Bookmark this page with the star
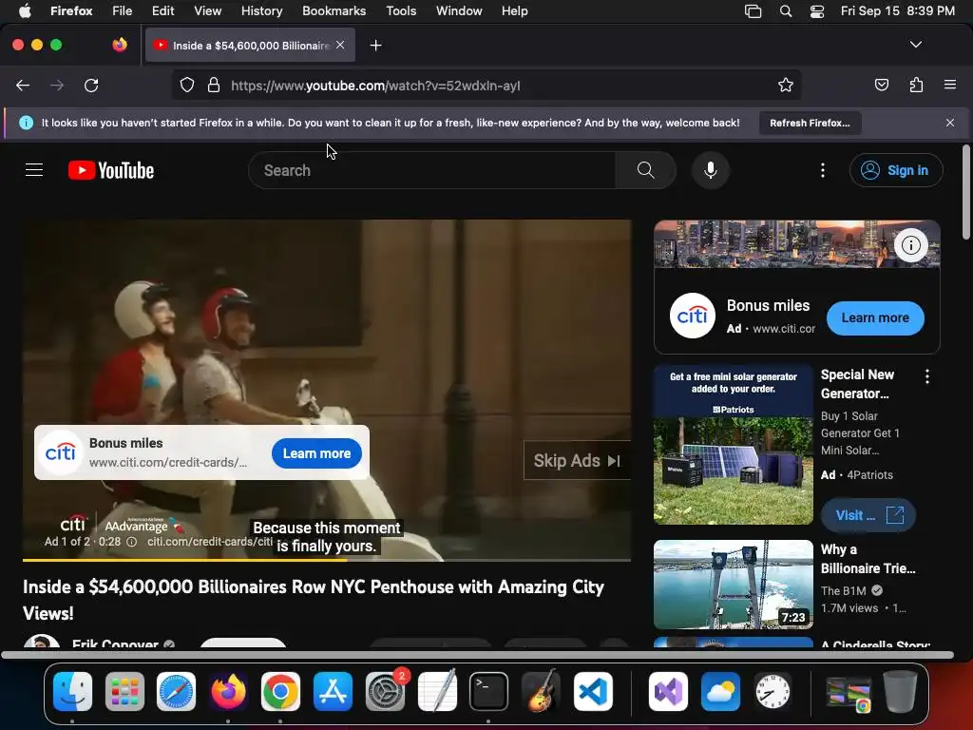 [x=786, y=86]
